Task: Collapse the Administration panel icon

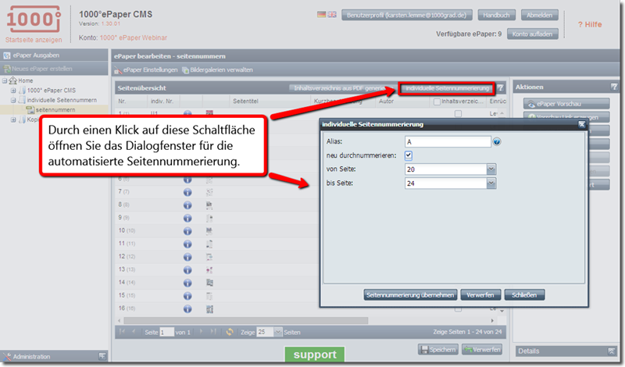Action: pos(102,356)
